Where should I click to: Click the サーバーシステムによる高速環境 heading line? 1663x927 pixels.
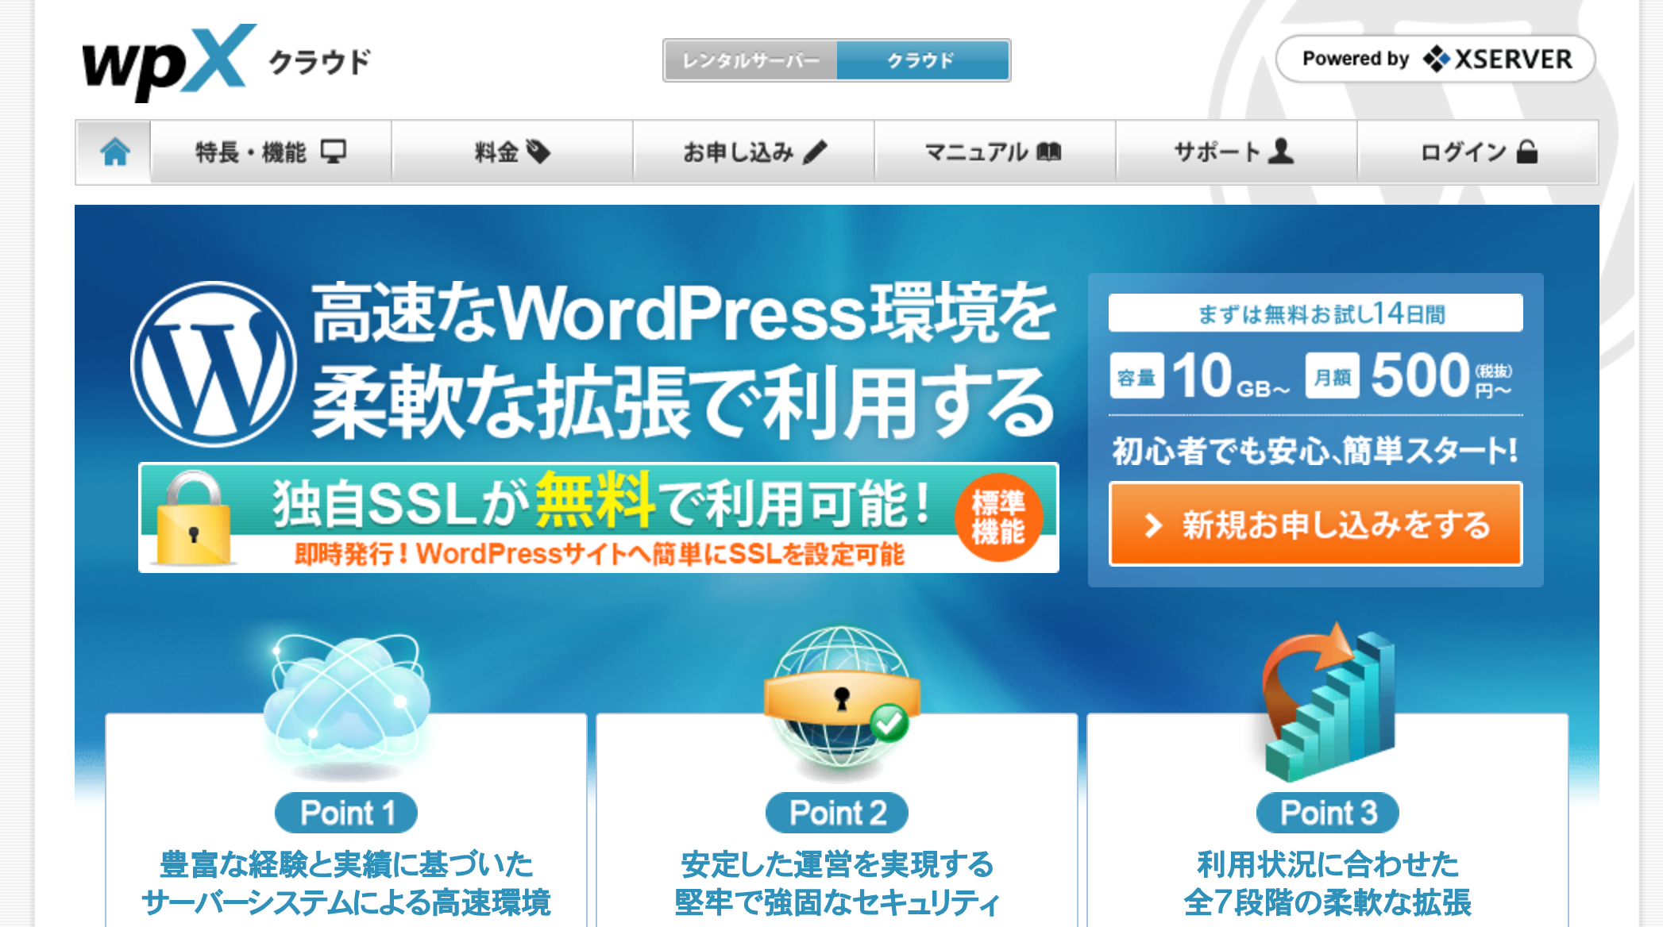click(x=346, y=902)
